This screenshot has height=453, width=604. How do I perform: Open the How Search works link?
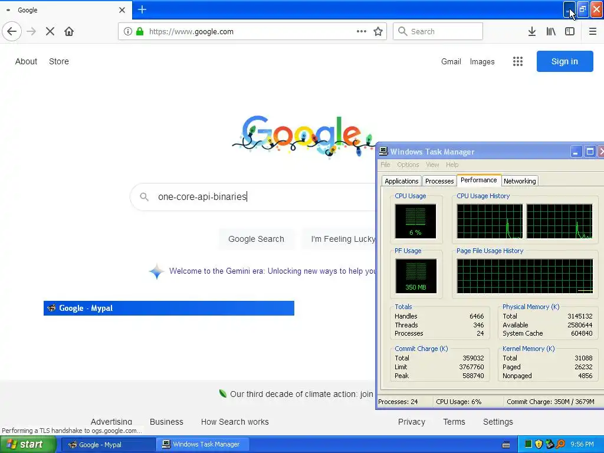235,422
